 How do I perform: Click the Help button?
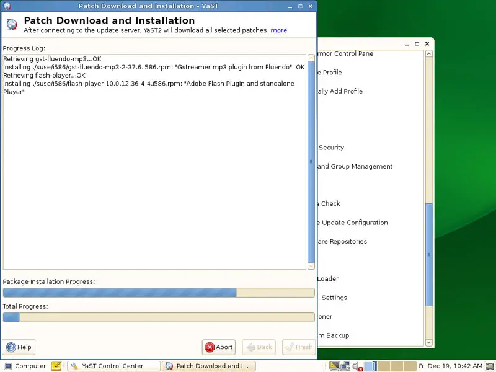tap(19, 347)
